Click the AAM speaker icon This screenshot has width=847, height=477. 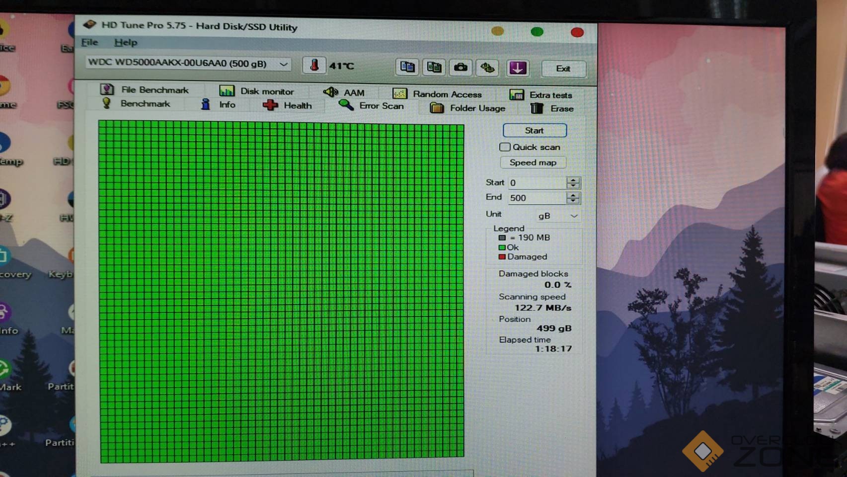tap(330, 92)
